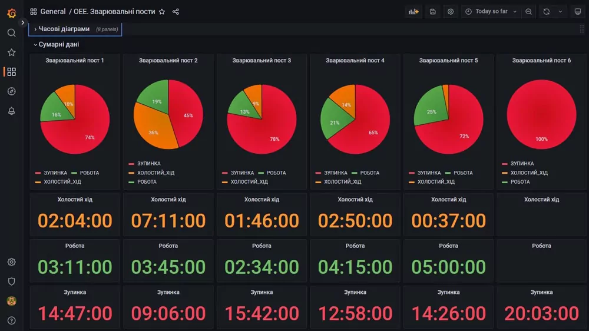The height and width of the screenshot is (331, 589).
Task: Refresh the dashboard
Action: point(547,12)
